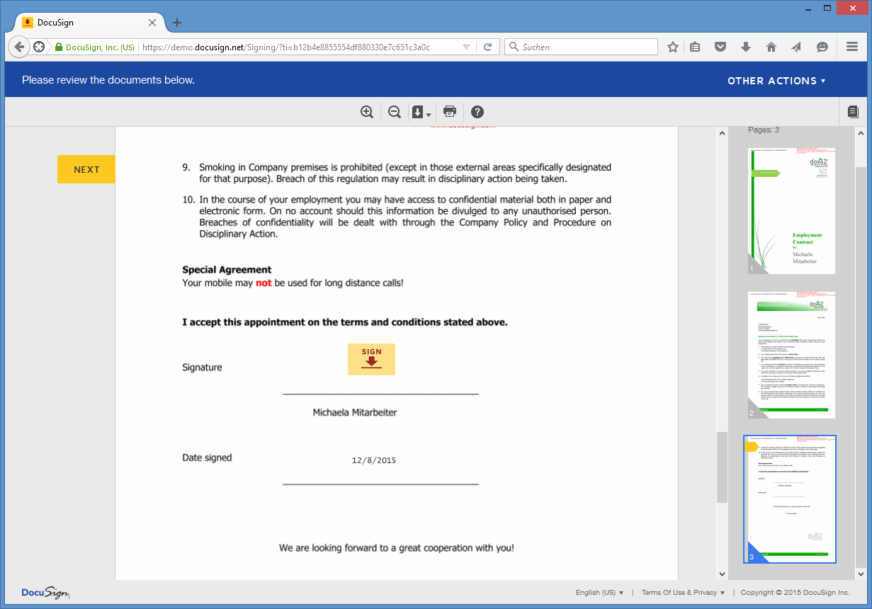Click the 12/8/2015 date signed field
Viewport: 872px width, 609px height.
(374, 460)
